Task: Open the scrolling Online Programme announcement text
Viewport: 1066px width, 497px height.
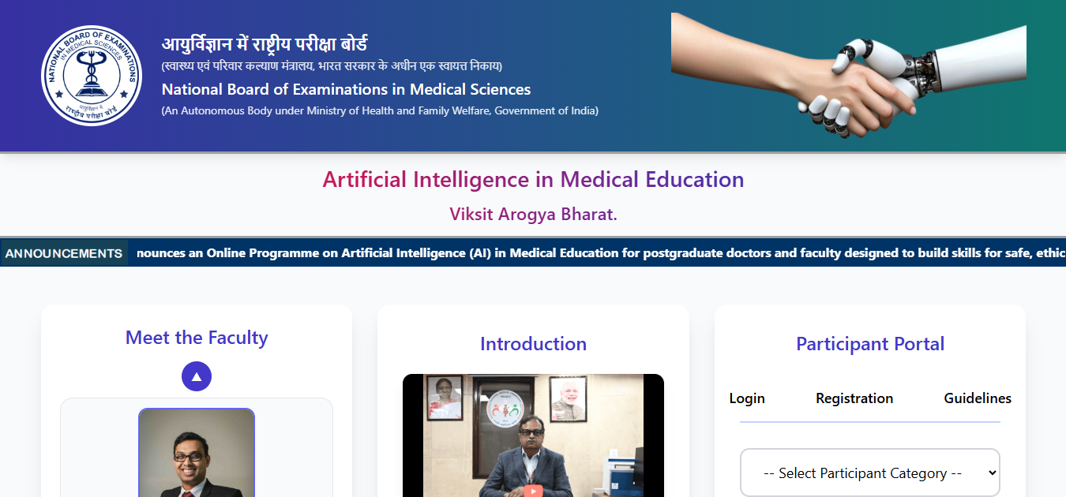Action: (x=601, y=253)
